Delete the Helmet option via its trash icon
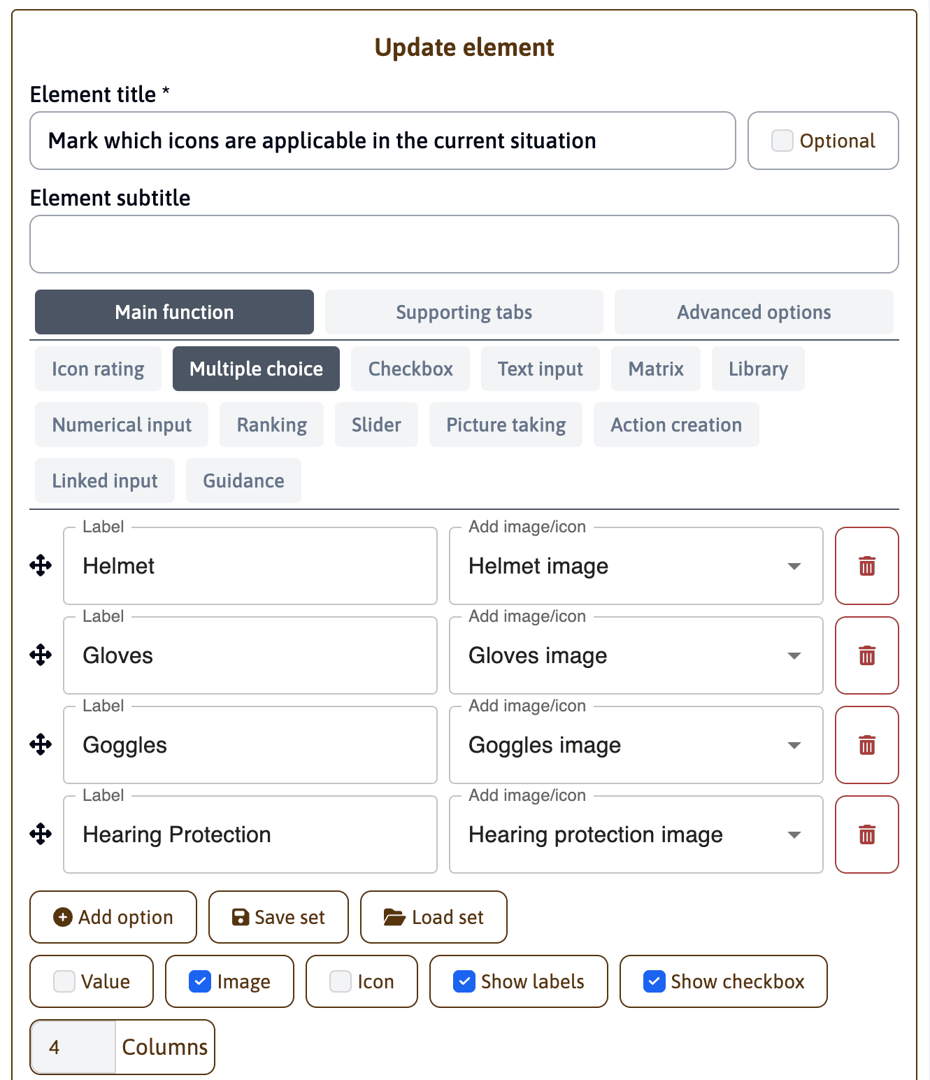 [x=867, y=566]
